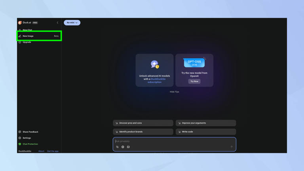Viewport: 304px width, 171px height.
Task: Click the Beta label in New Image
Action: pos(56,36)
